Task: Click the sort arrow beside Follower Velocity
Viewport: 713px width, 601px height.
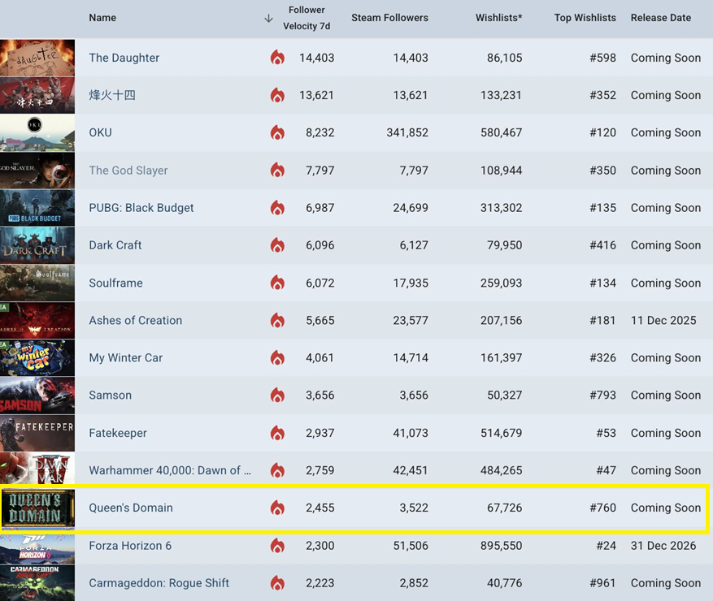Action: coord(268,18)
